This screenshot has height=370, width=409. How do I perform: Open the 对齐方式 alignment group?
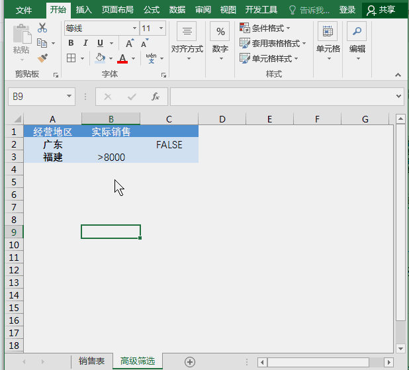(187, 42)
